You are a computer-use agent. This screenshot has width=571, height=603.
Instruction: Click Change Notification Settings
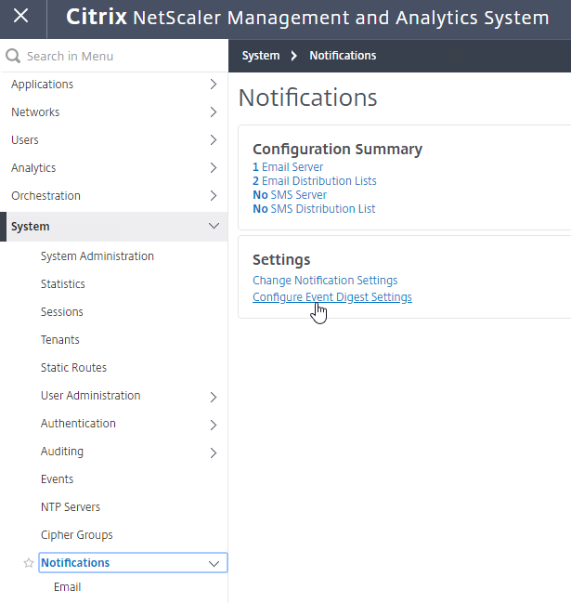(x=325, y=281)
